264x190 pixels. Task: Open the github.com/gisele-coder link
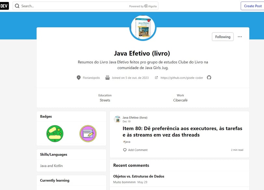point(182,78)
